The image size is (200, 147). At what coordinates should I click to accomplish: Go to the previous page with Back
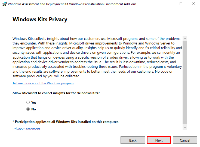[133, 140]
